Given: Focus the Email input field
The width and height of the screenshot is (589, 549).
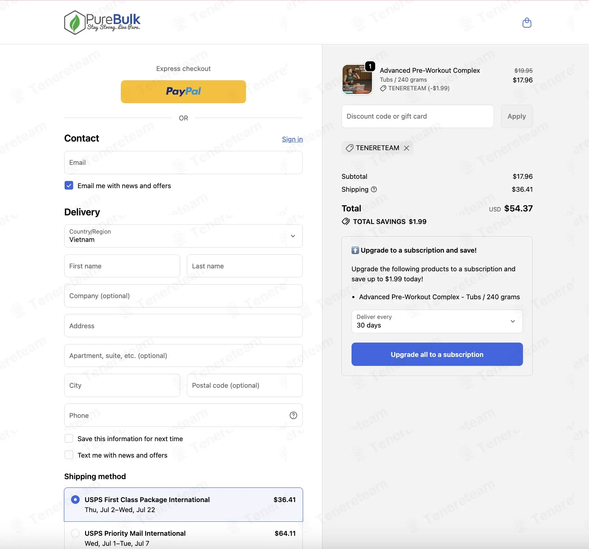Looking at the screenshot, I should 183,163.
